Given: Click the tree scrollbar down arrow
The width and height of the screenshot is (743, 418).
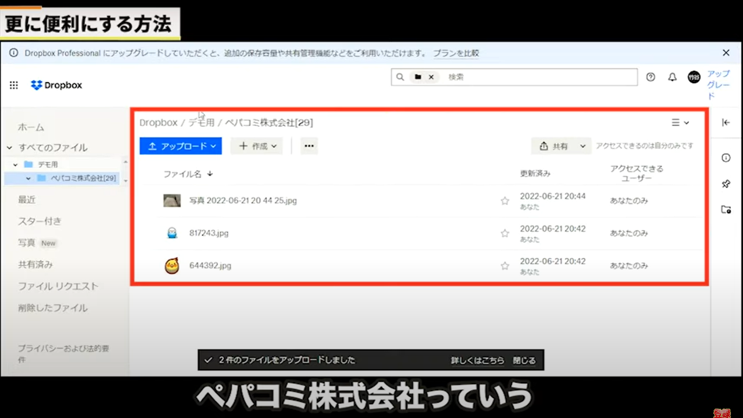Looking at the screenshot, I should (x=126, y=181).
